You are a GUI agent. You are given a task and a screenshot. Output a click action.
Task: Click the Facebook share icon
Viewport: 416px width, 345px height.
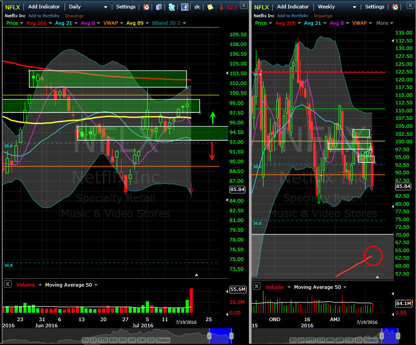[x=185, y=7]
